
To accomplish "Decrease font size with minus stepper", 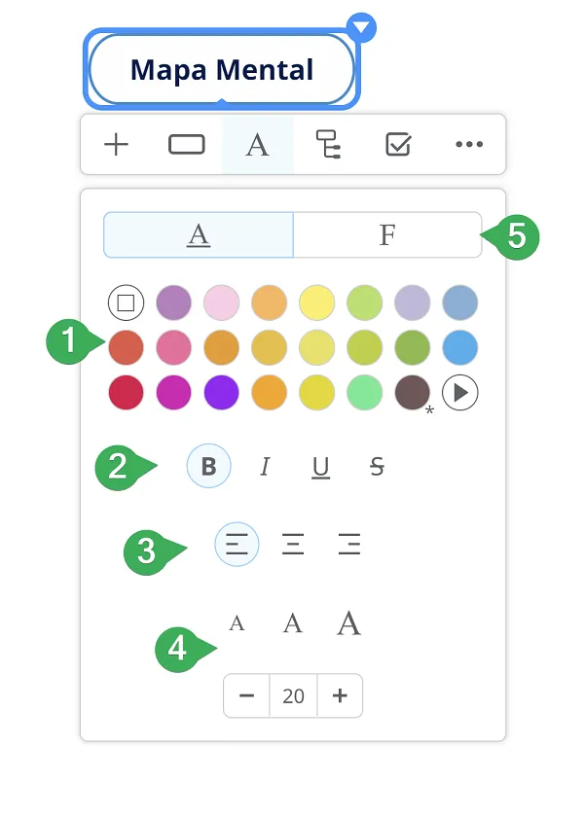I will [x=246, y=695].
